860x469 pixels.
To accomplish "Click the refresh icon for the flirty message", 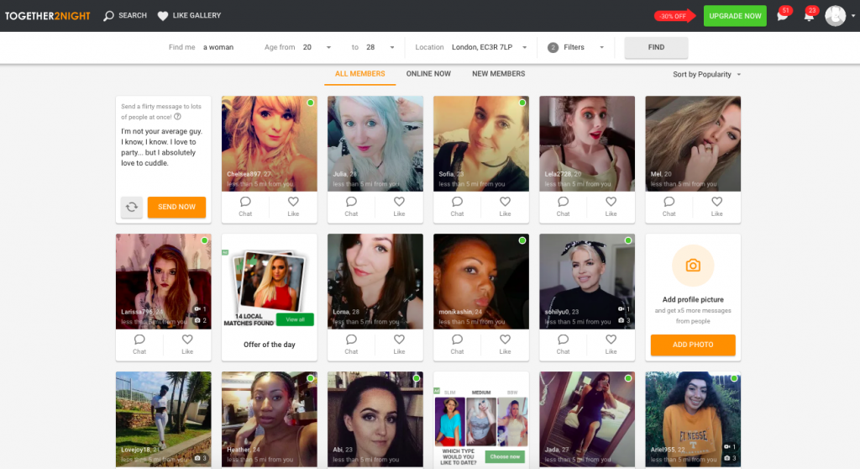I will coord(132,207).
